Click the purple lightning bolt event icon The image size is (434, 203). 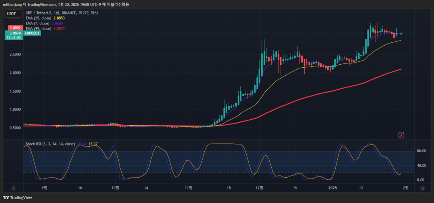(401, 135)
